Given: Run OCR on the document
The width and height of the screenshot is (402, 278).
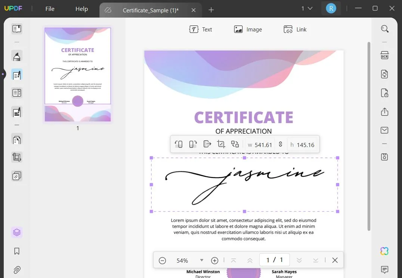Looking at the screenshot, I should [384, 55].
